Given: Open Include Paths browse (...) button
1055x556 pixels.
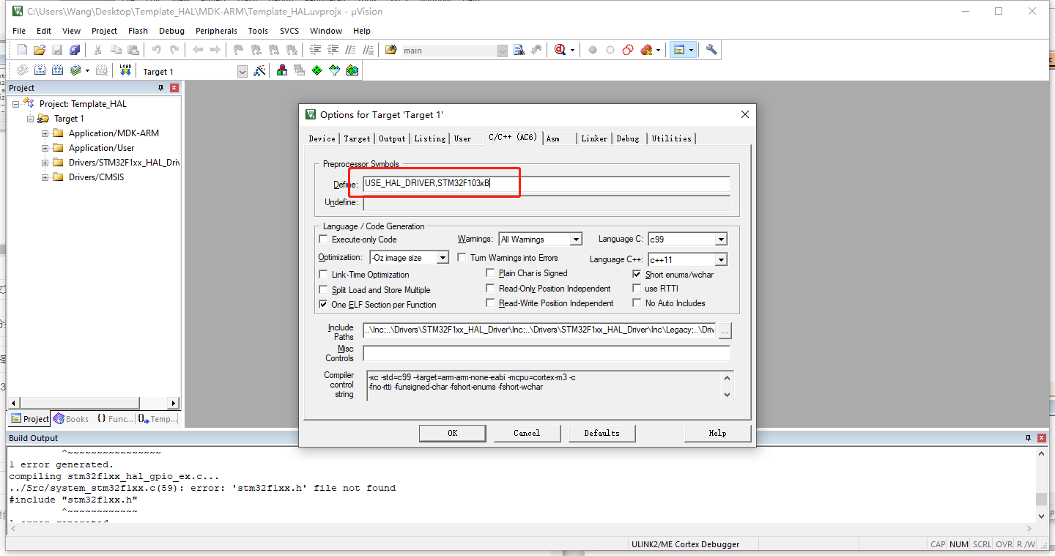Looking at the screenshot, I should click(x=725, y=331).
